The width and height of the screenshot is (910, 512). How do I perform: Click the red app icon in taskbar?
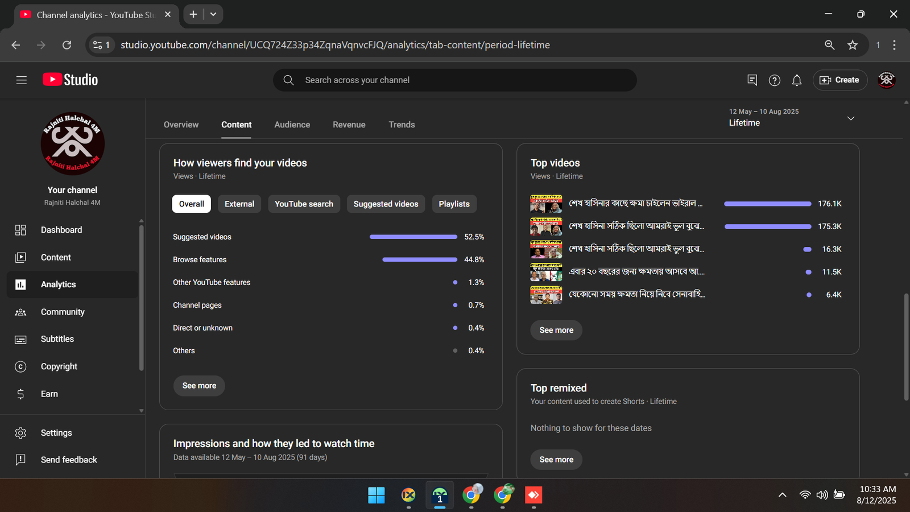click(x=533, y=496)
